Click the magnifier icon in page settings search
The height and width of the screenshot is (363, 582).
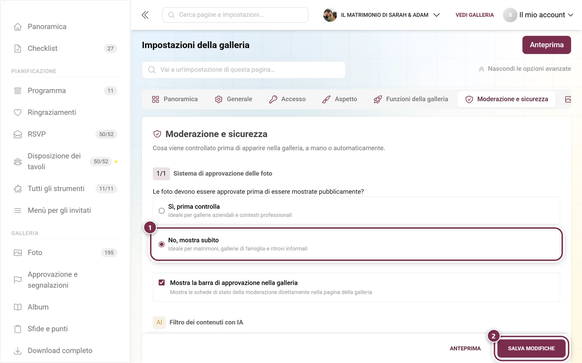(152, 70)
